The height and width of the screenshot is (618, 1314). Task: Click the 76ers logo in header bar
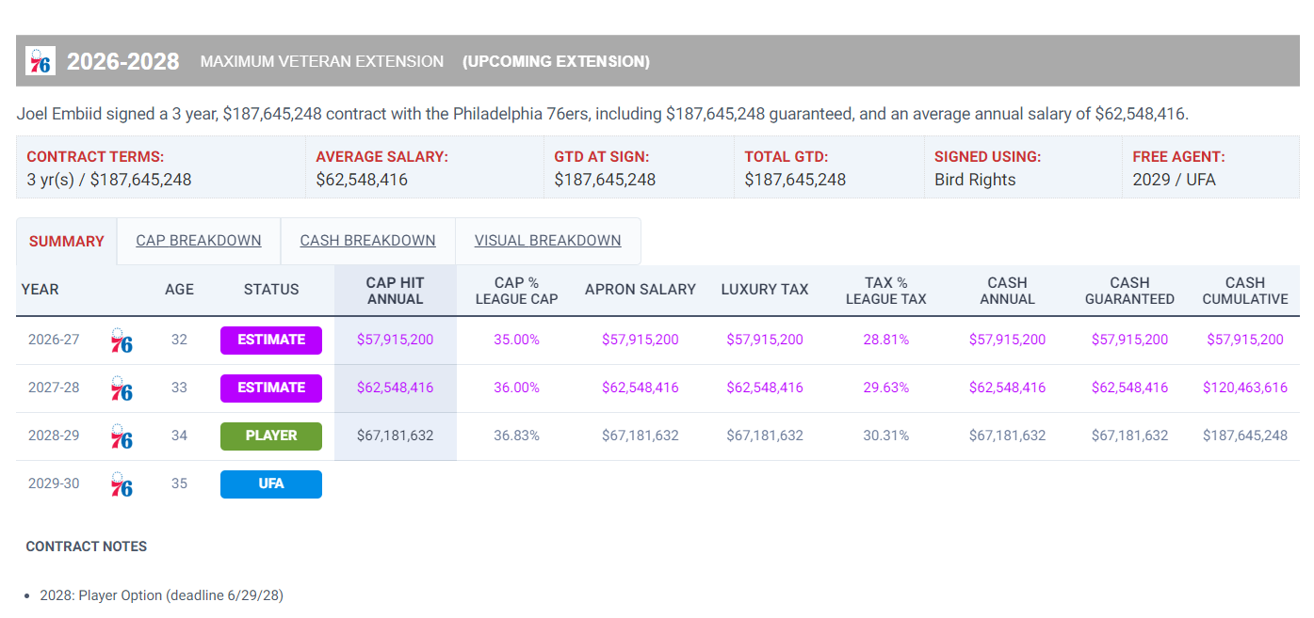point(41,61)
